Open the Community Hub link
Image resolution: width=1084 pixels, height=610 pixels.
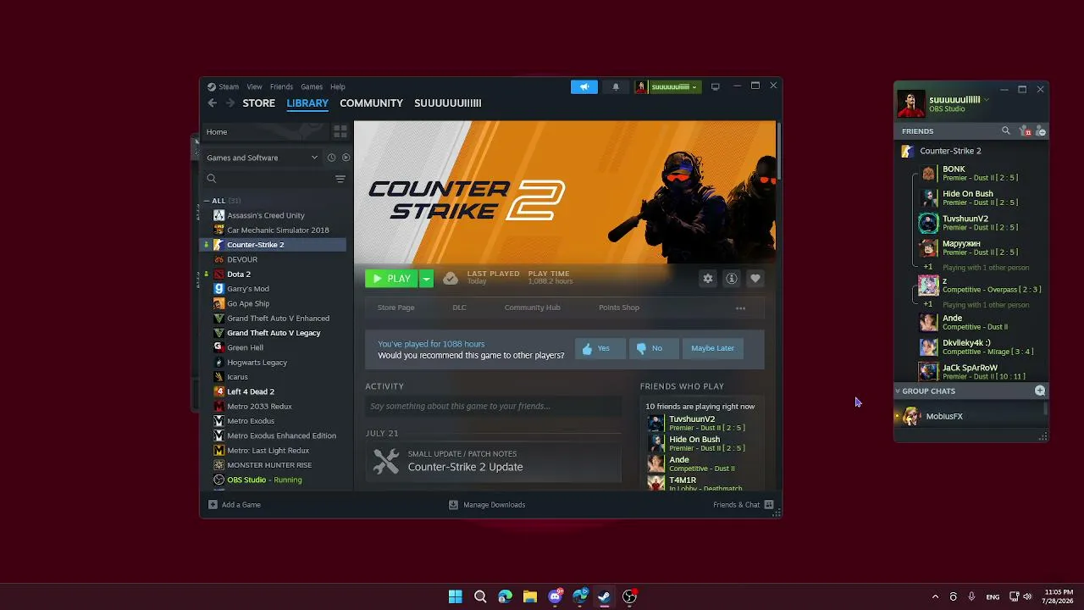pos(532,308)
